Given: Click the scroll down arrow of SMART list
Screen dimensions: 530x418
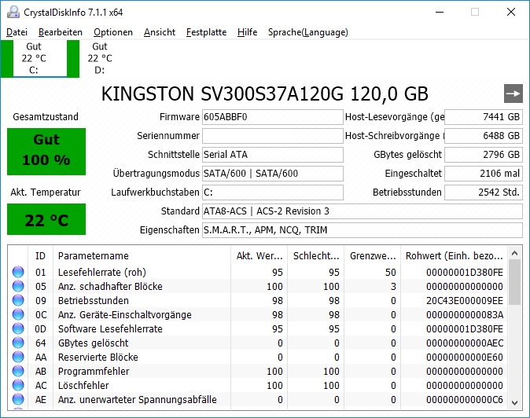Looking at the screenshot, I should point(515,403).
